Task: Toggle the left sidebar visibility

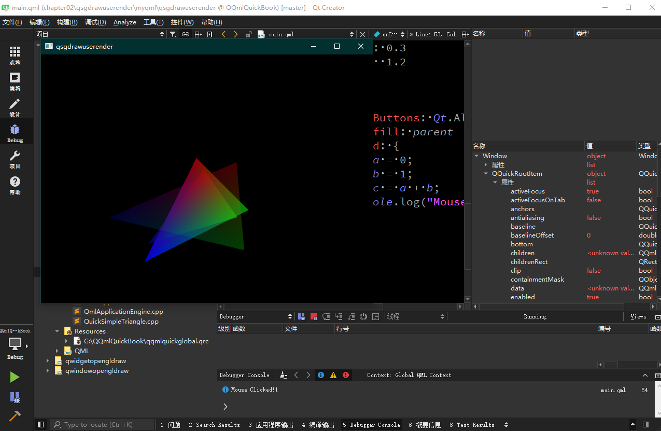Action: point(41,425)
